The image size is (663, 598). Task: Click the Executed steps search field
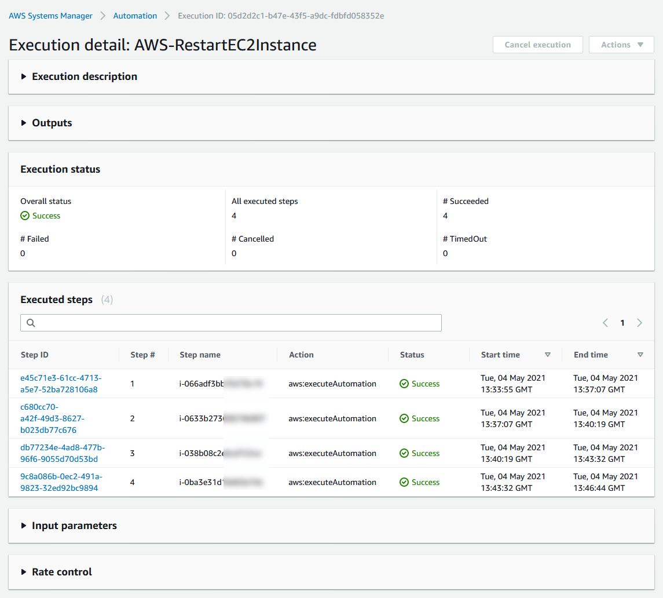coord(231,323)
